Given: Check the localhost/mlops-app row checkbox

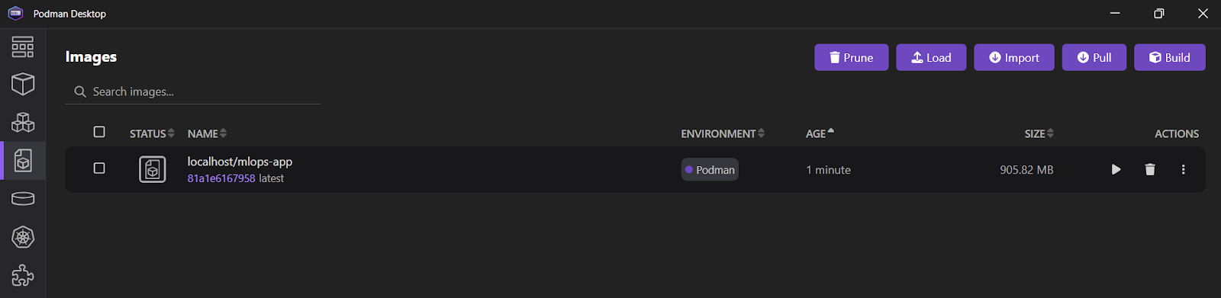Looking at the screenshot, I should pyautogui.click(x=99, y=168).
